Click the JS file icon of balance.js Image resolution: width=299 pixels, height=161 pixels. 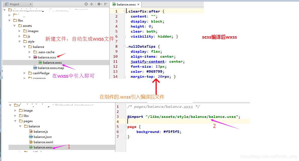tap(31, 131)
